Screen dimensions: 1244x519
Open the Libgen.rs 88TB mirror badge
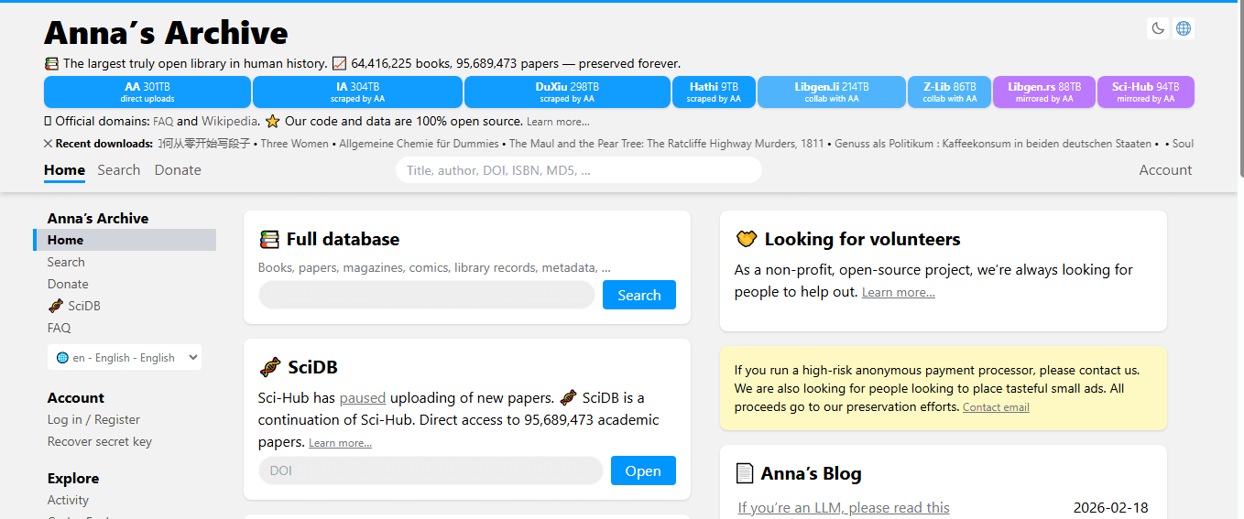(x=1044, y=92)
